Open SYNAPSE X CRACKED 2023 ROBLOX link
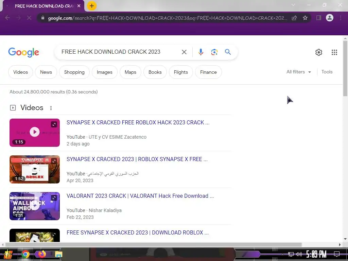The height and width of the screenshot is (261, 348). click(137, 159)
